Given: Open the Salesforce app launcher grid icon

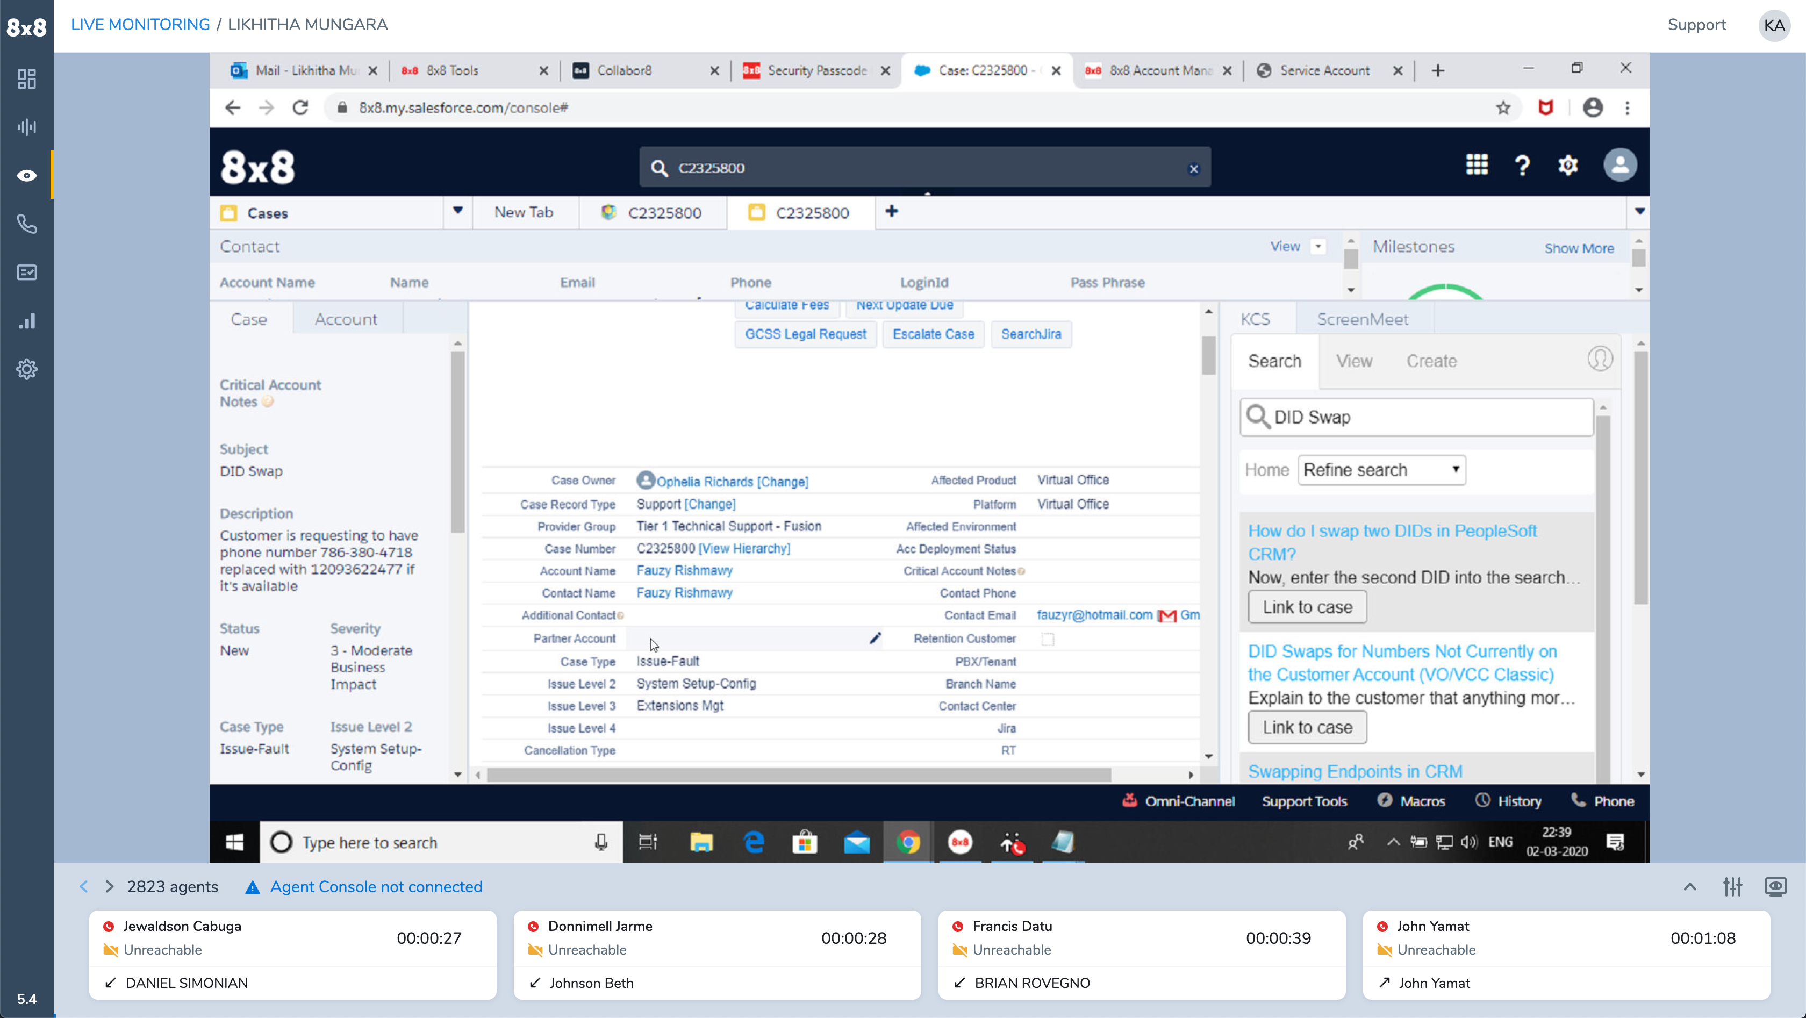Looking at the screenshot, I should 1477,165.
